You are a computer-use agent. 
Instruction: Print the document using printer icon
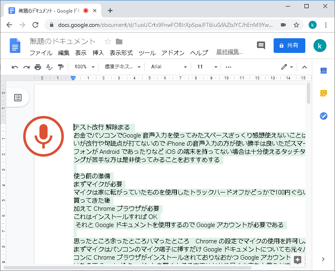click(38, 67)
